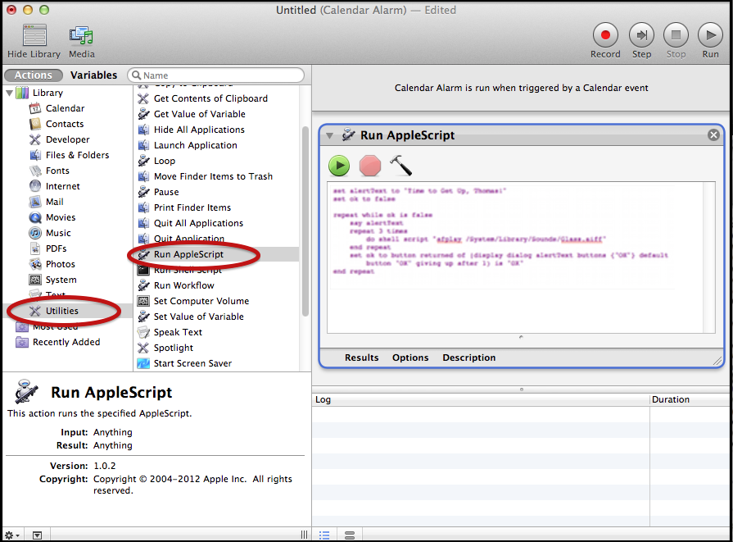Focus the Name search field
The height and width of the screenshot is (542, 733).
(x=216, y=75)
